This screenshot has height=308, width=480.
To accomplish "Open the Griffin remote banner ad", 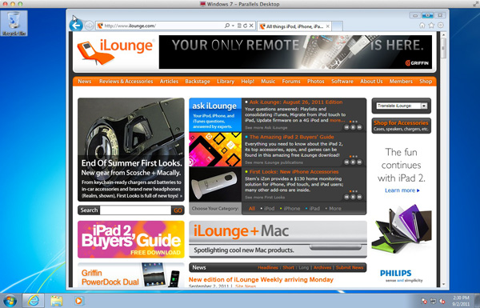I will (x=295, y=52).
